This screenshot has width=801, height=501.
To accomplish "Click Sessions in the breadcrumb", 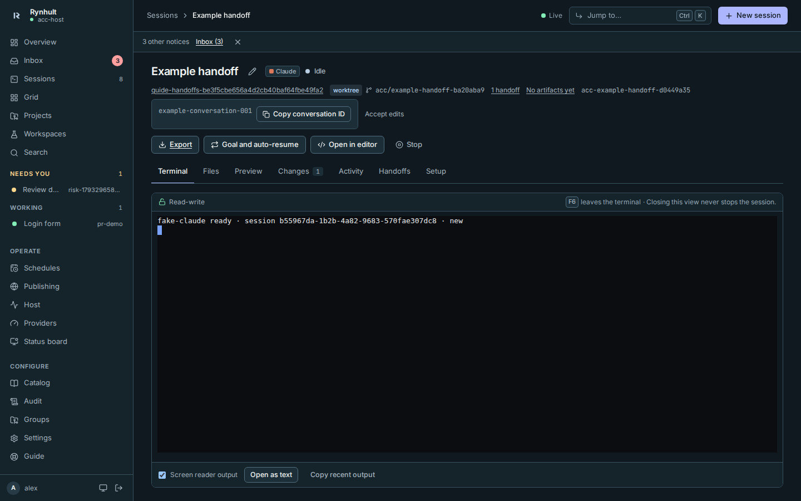I will (162, 16).
